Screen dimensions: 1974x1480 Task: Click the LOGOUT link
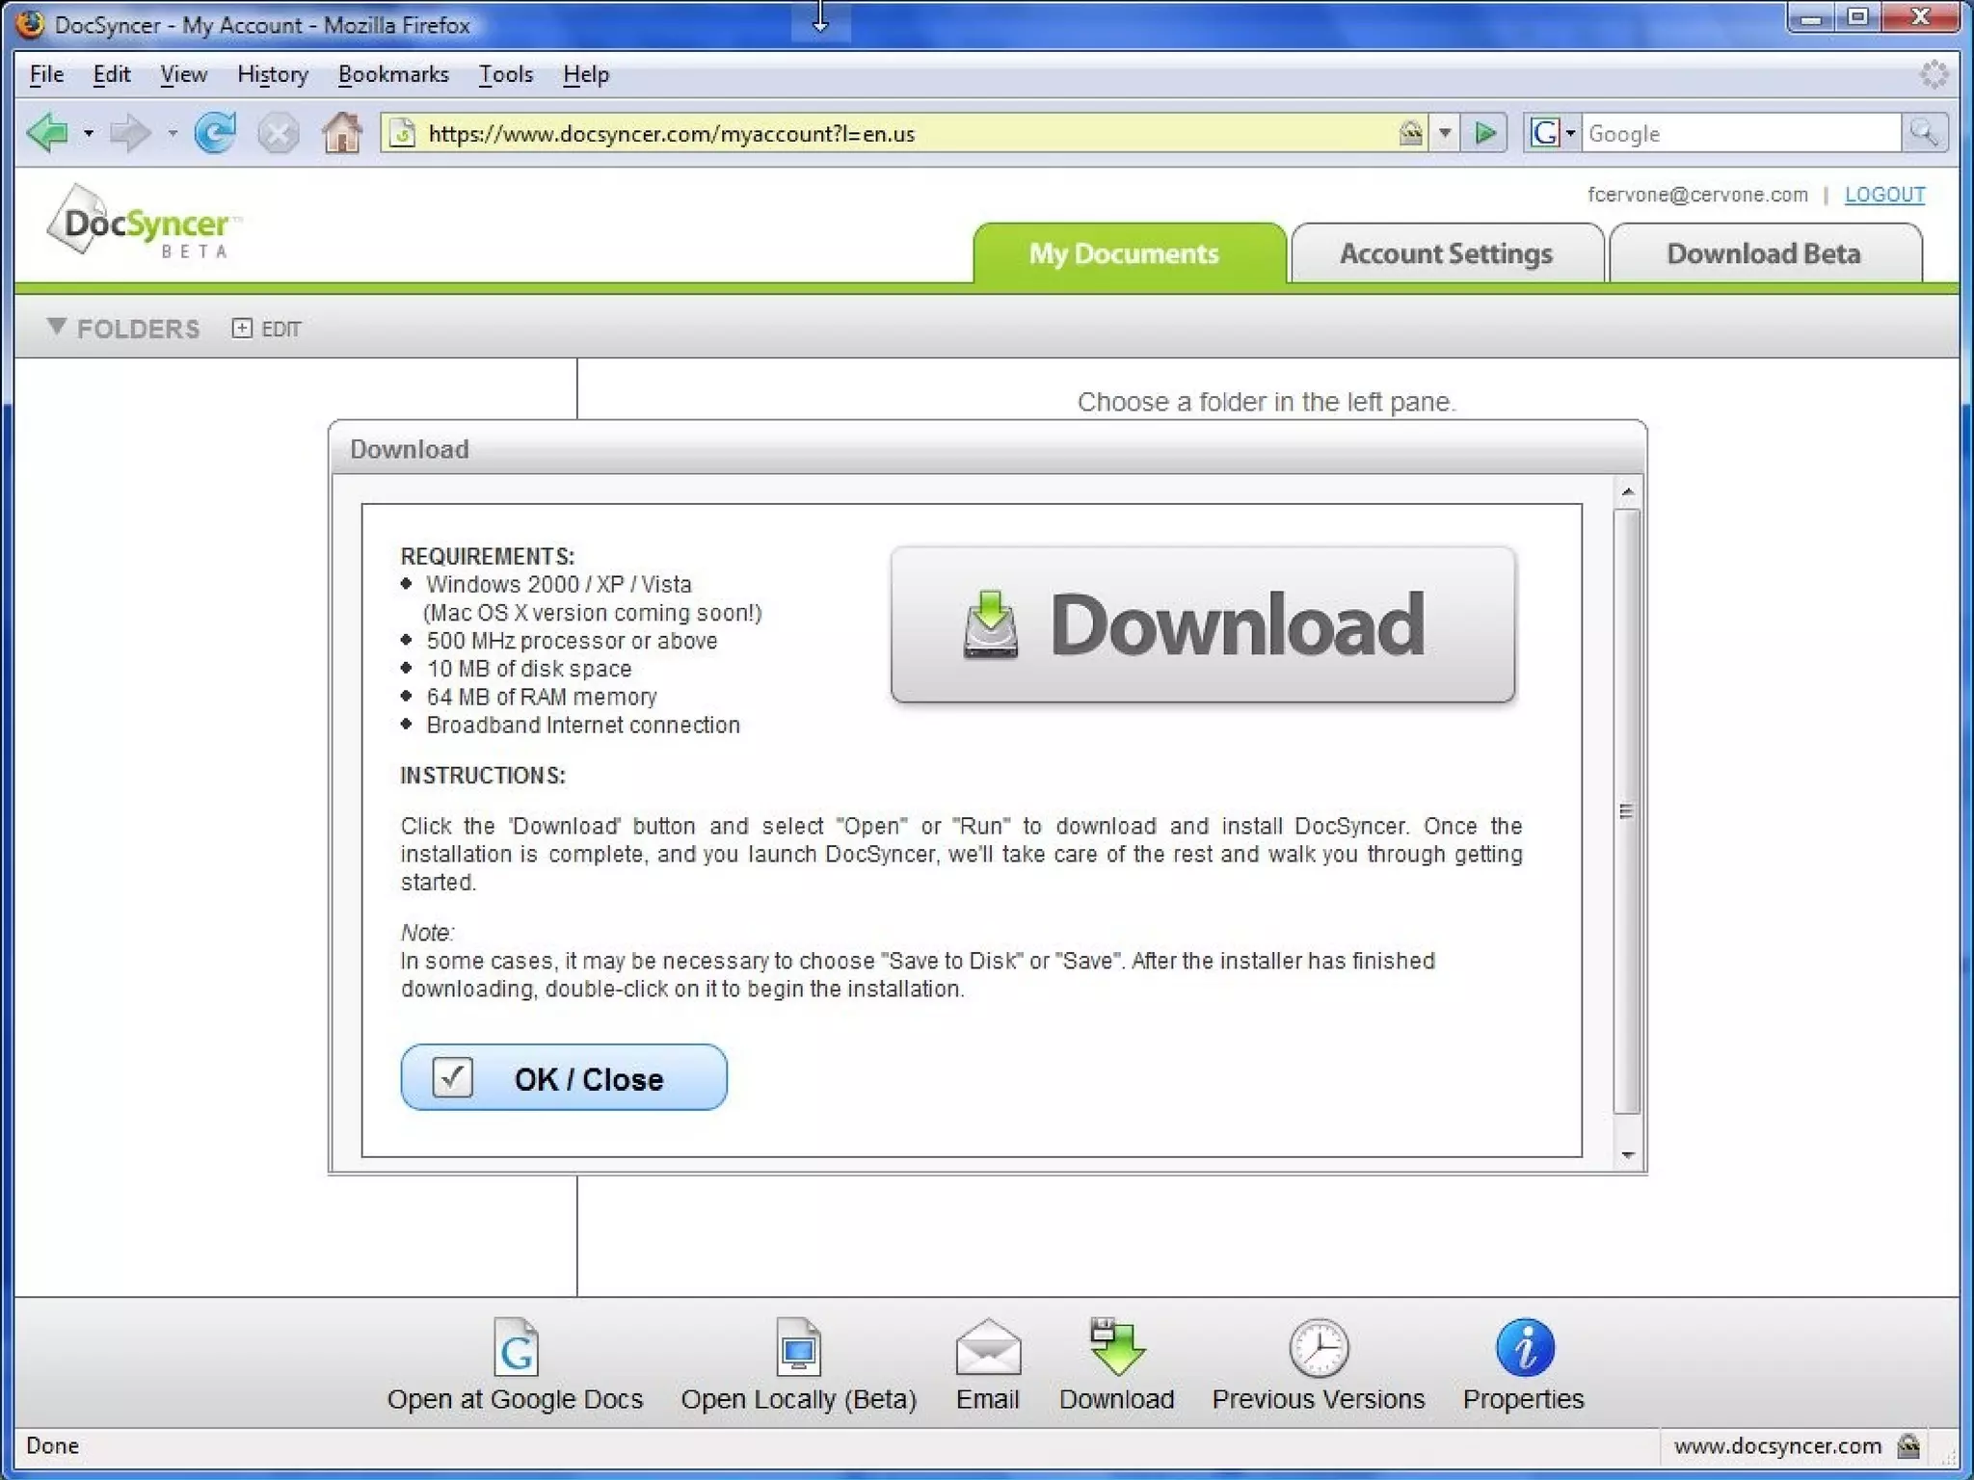point(1884,195)
